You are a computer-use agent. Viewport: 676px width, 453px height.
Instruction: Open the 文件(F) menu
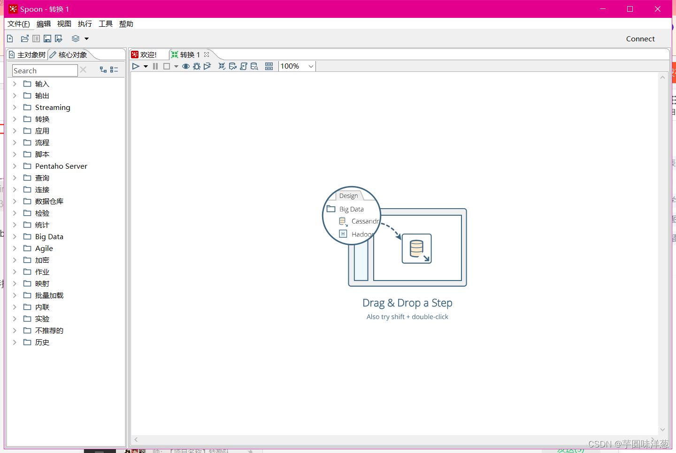pyautogui.click(x=19, y=24)
